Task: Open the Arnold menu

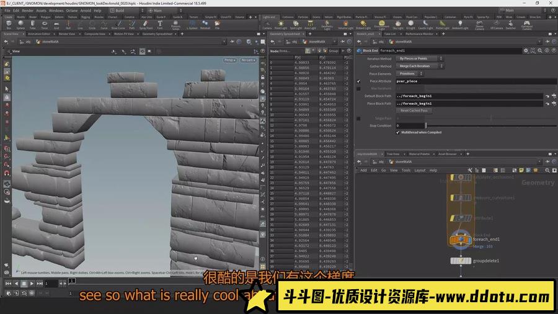Action: coord(86,11)
